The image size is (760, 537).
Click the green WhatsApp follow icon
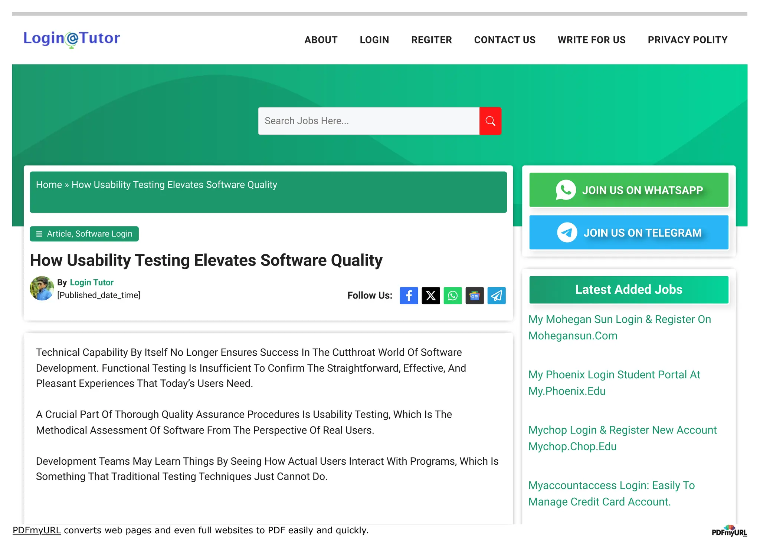click(x=452, y=296)
